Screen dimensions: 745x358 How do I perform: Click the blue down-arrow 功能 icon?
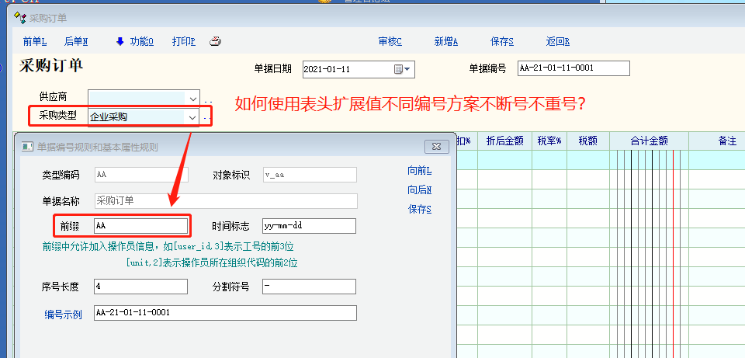click(120, 42)
